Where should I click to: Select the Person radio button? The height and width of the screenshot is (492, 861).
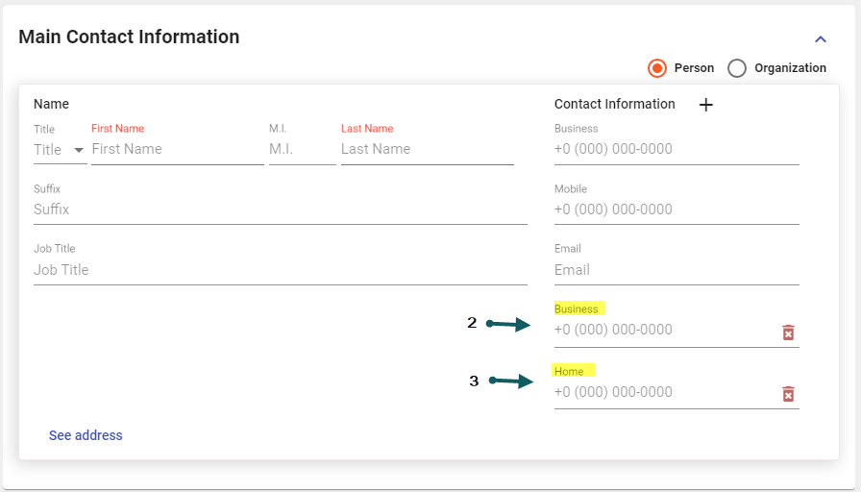(657, 68)
